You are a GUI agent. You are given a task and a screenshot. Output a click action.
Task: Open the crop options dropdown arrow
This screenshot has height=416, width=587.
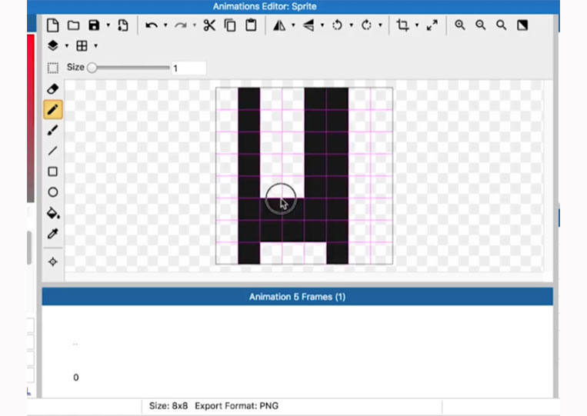[417, 25]
